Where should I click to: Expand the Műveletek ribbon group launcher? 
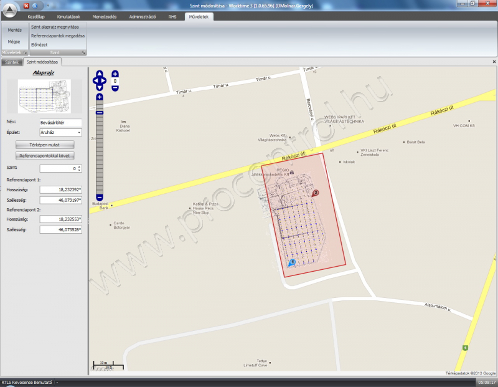pos(25,53)
